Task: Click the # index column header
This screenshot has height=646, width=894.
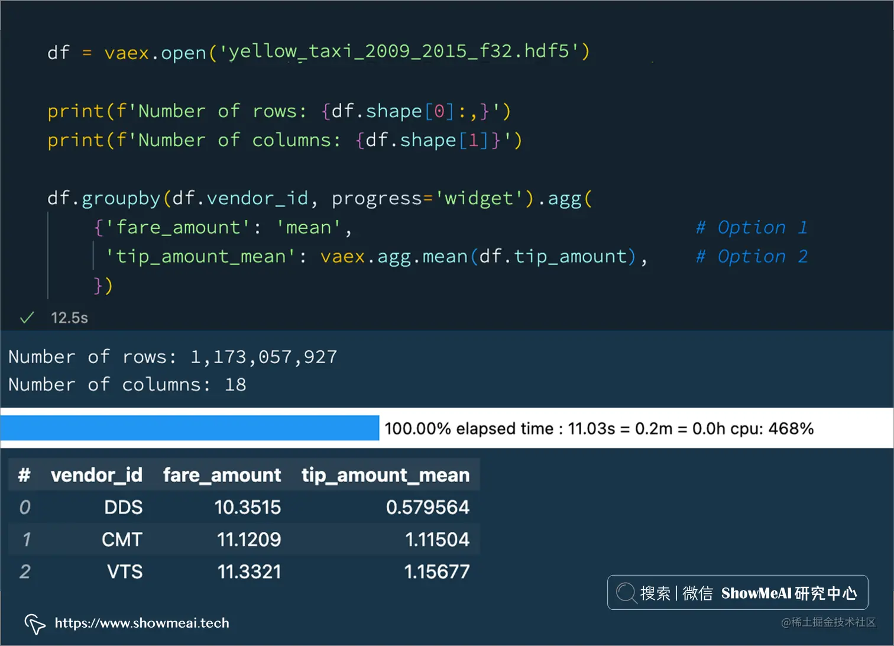Action: tap(24, 474)
